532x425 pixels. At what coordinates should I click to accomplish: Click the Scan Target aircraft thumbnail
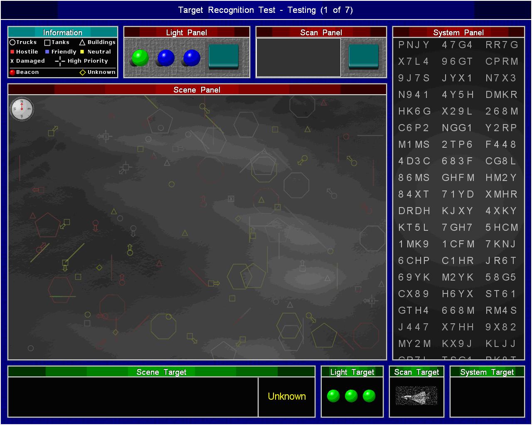416,396
